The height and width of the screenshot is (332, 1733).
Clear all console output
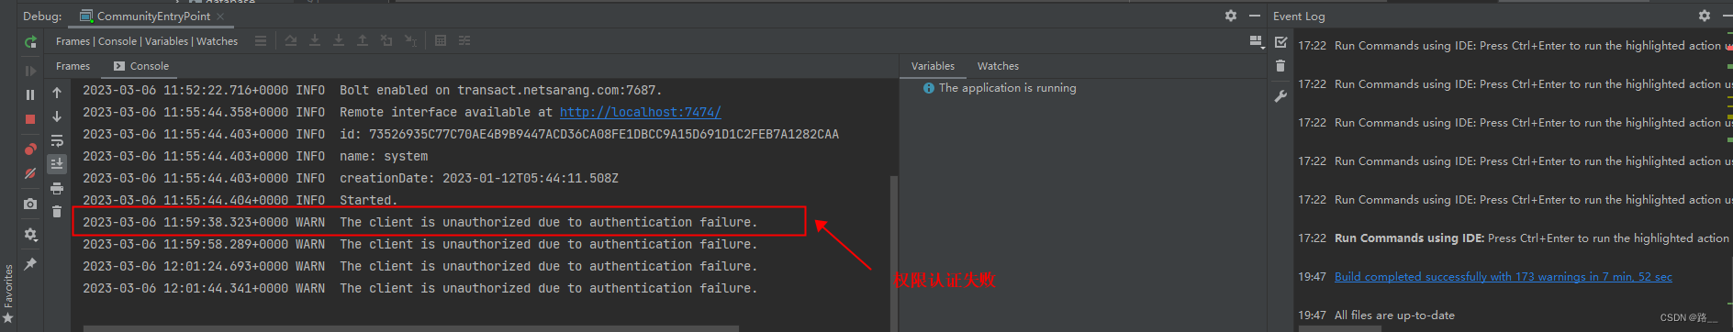tap(57, 212)
